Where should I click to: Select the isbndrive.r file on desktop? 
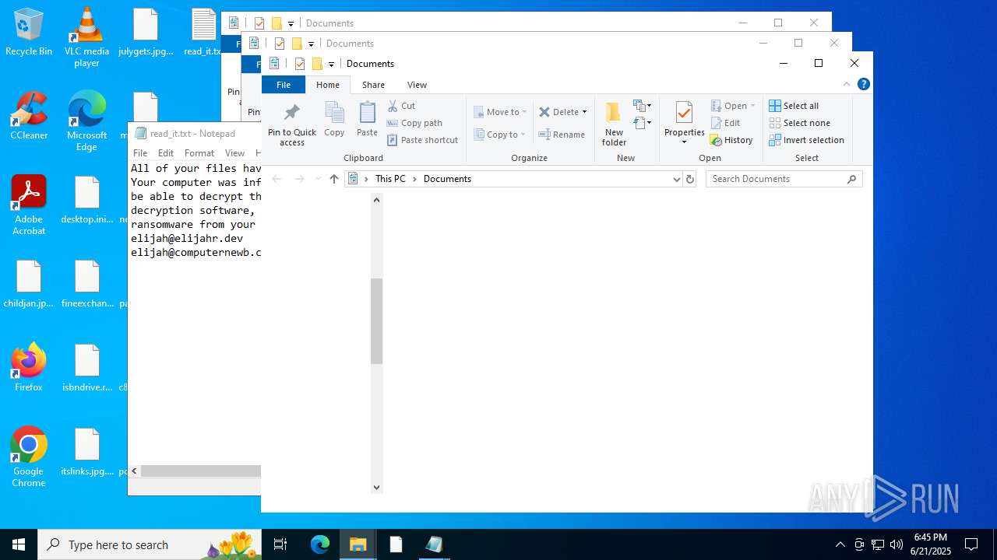click(86, 369)
